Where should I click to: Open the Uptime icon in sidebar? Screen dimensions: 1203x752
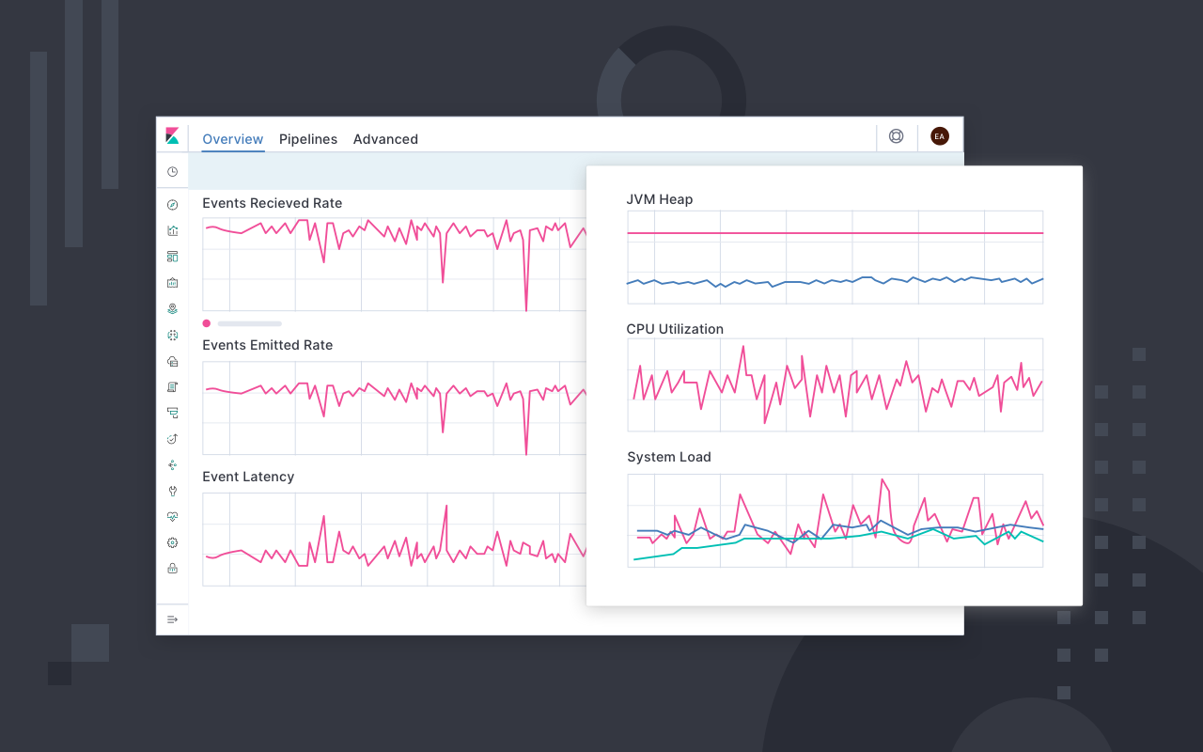(172, 439)
